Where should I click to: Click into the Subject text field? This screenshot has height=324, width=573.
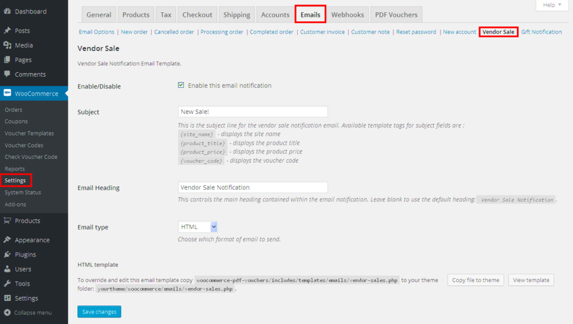tap(252, 112)
